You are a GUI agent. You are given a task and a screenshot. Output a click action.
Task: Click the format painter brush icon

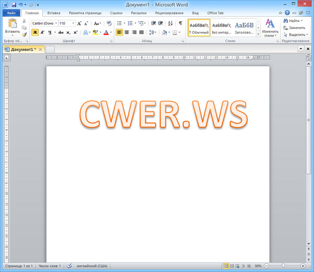[24, 35]
